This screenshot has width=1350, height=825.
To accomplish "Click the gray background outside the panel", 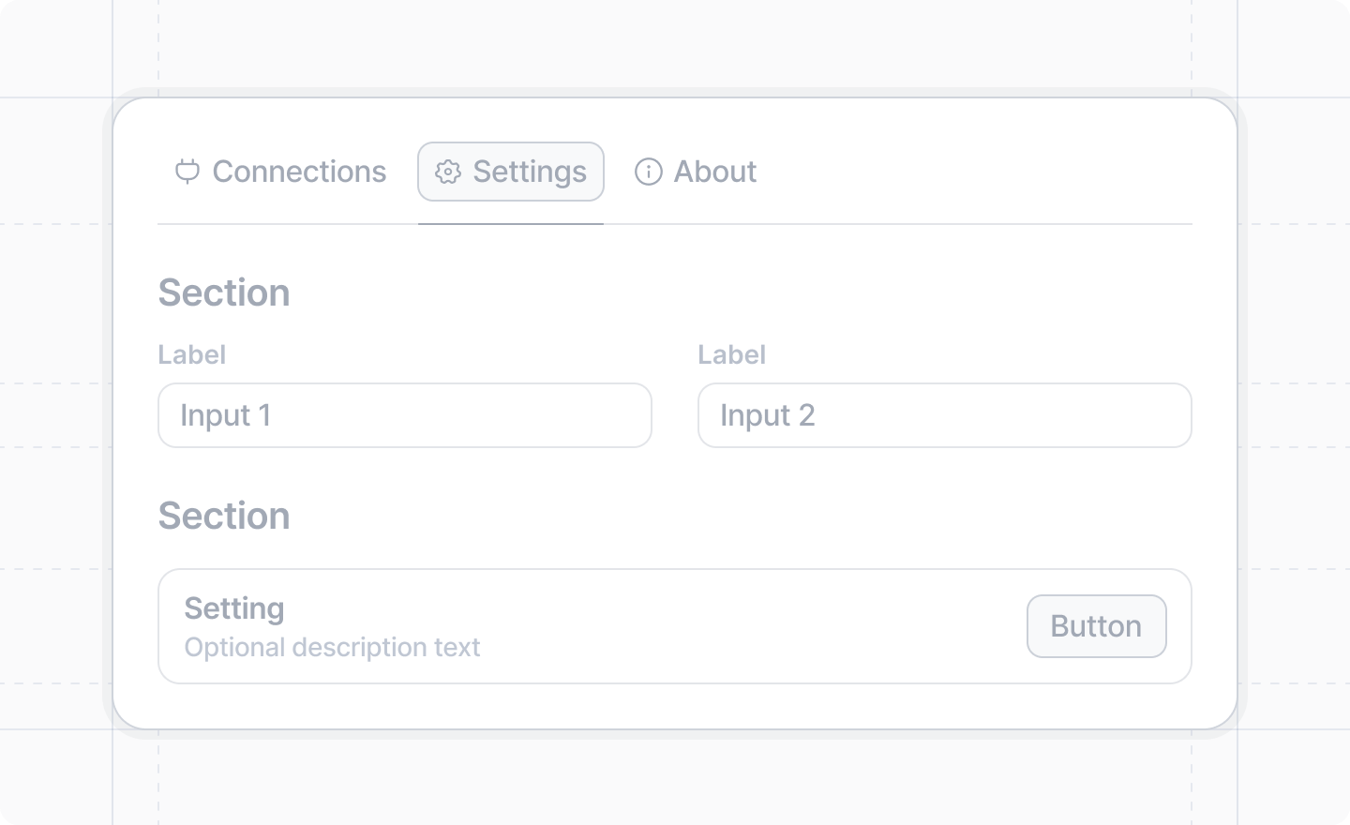I will click(56, 412).
